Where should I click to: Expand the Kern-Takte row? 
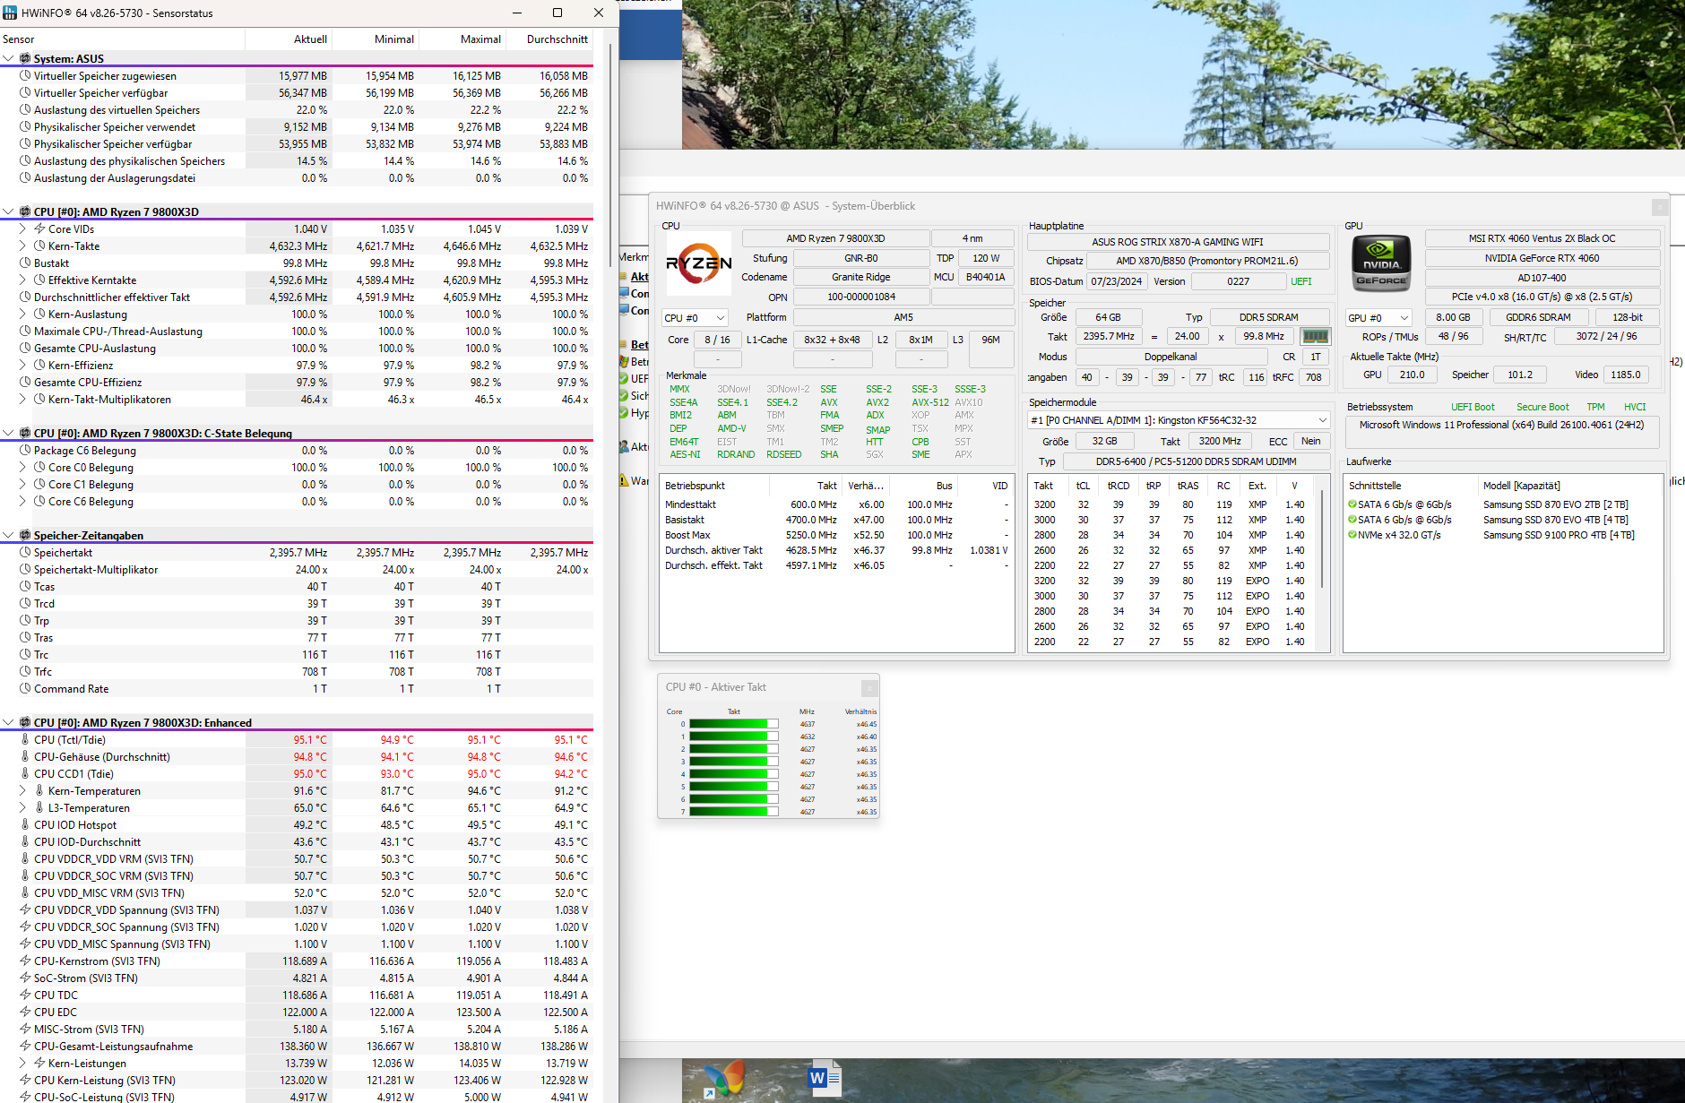(x=22, y=246)
